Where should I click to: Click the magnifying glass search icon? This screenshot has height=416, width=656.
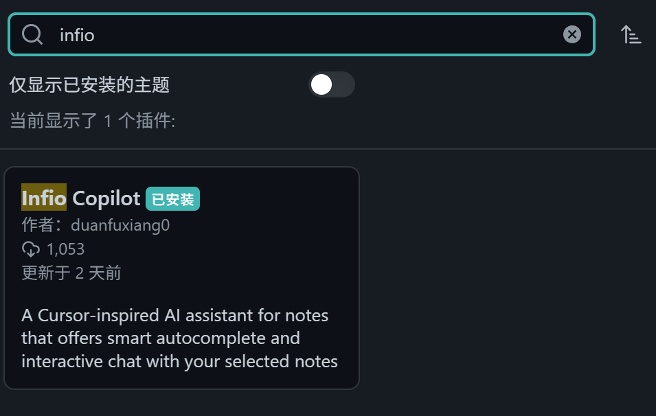(x=32, y=35)
